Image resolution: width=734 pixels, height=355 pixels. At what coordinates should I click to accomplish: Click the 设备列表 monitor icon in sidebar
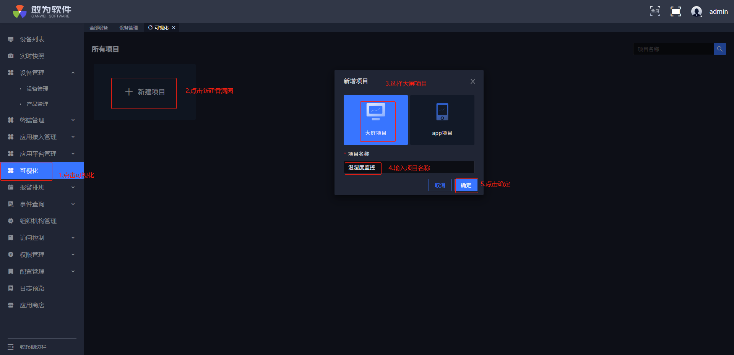coord(11,39)
